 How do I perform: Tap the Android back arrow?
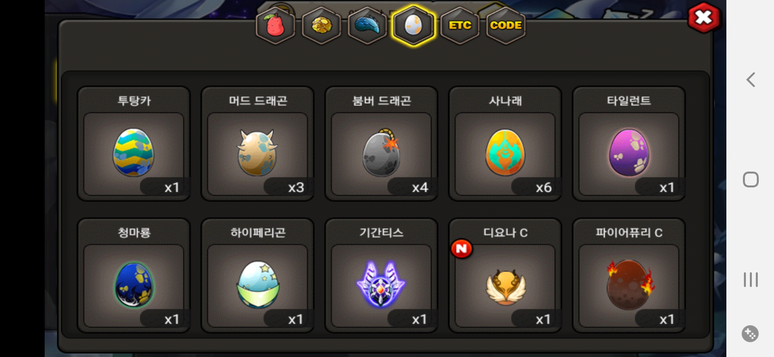pyautogui.click(x=751, y=80)
